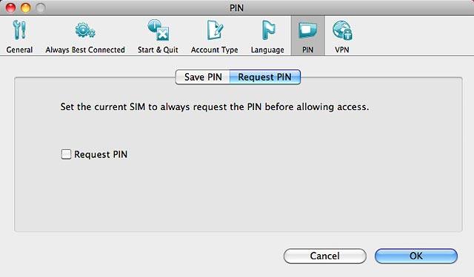Select the Request PIN segmented tab
Image resolution: width=474 pixels, height=277 pixels.
coord(265,77)
